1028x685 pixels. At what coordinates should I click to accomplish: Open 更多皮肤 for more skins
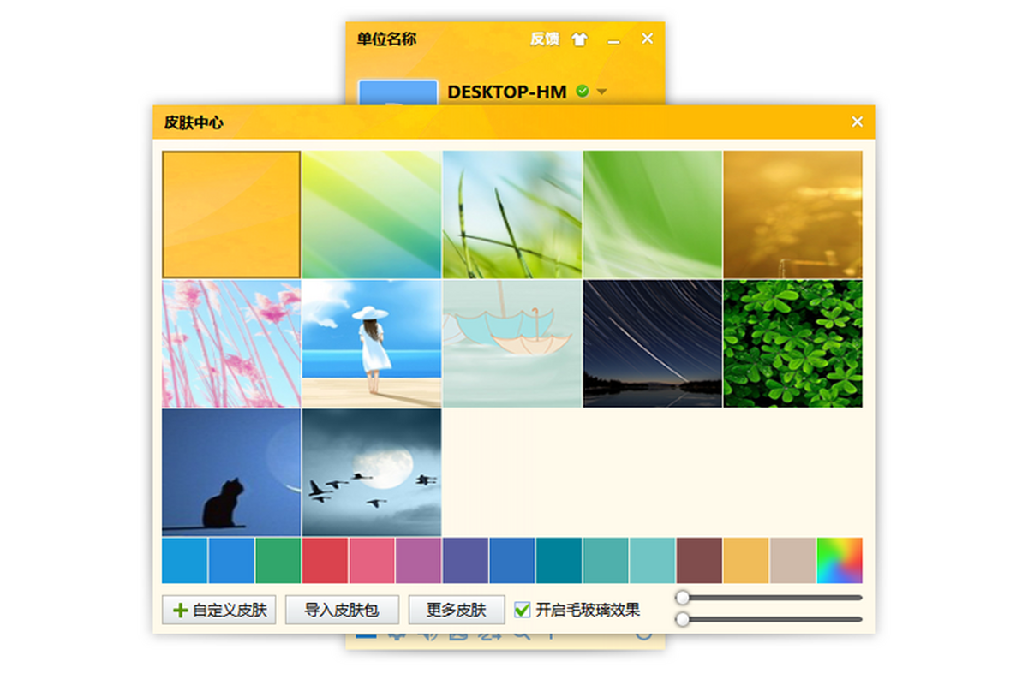[x=457, y=610]
